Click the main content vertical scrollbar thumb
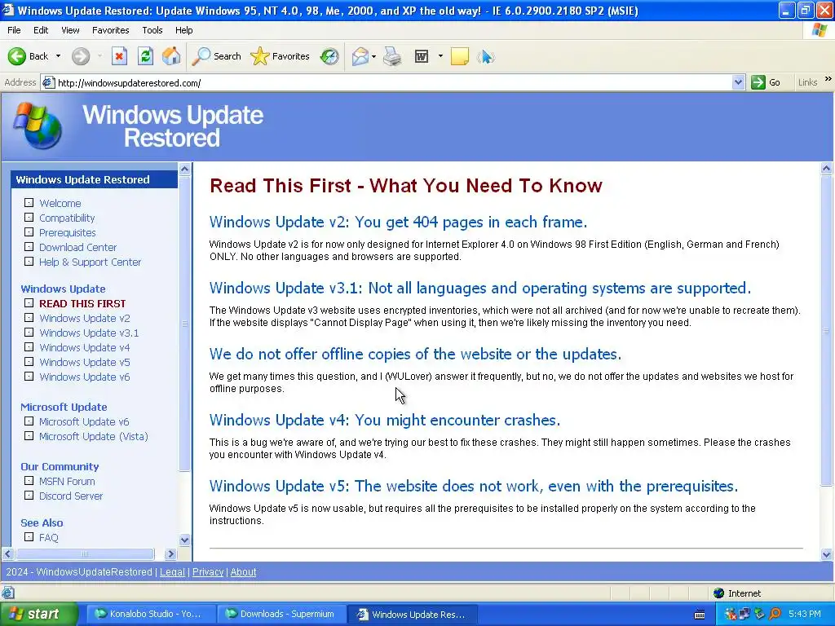This screenshot has width=835, height=626. [826, 330]
